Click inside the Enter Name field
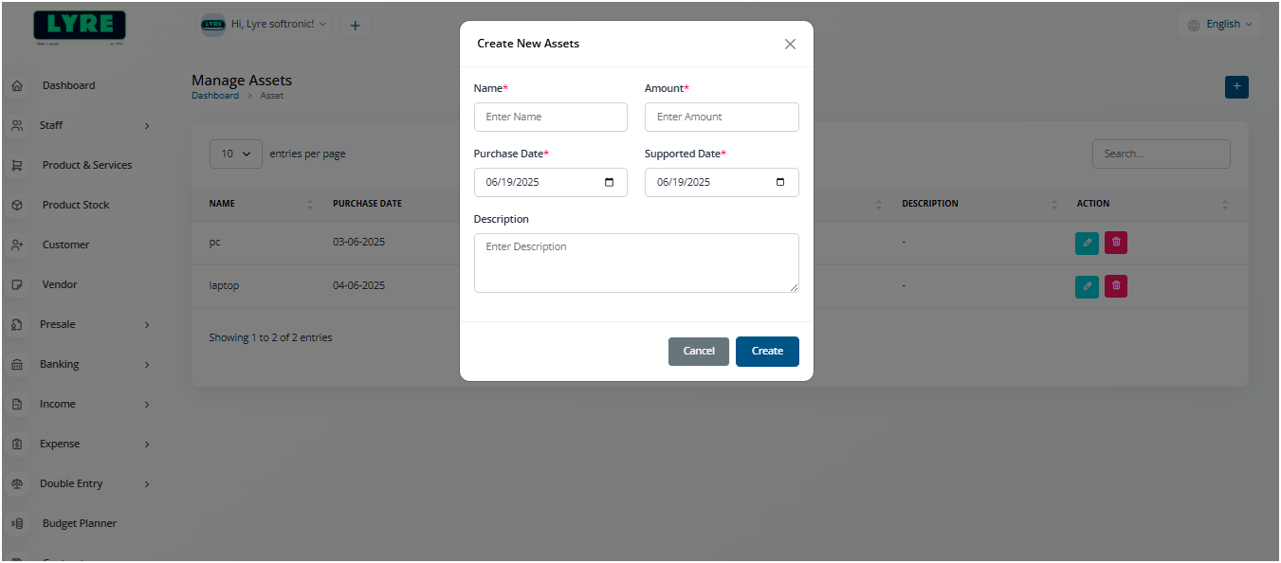Viewport: 1281px width, 563px height. (550, 117)
